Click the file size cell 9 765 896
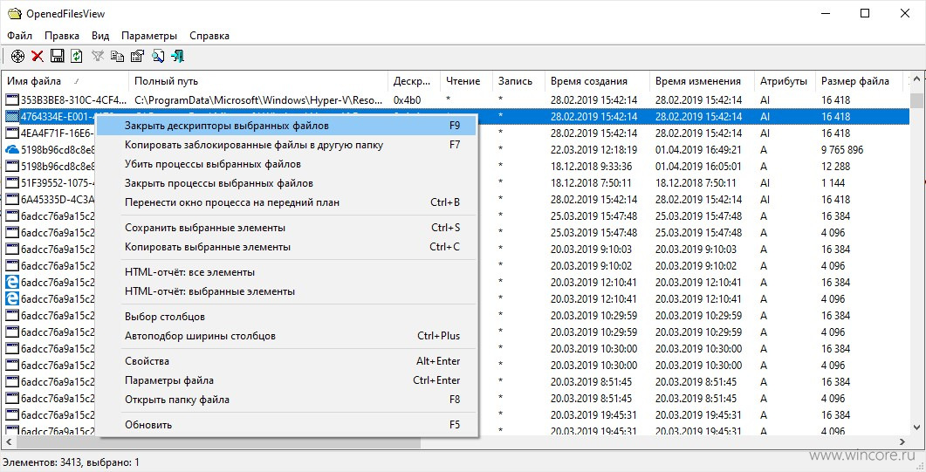Viewport: 926px width, 472px height. [x=842, y=150]
